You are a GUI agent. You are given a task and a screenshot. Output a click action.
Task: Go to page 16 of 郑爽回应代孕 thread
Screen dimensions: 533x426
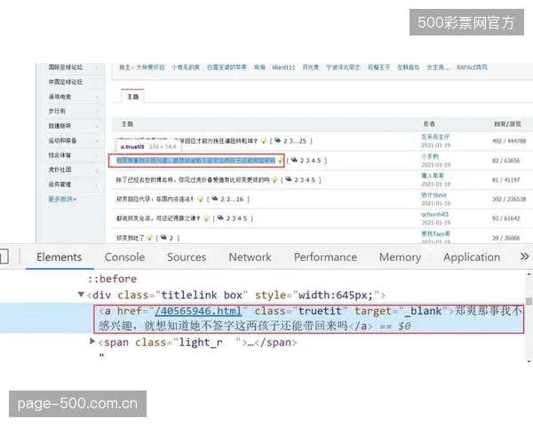(240, 199)
